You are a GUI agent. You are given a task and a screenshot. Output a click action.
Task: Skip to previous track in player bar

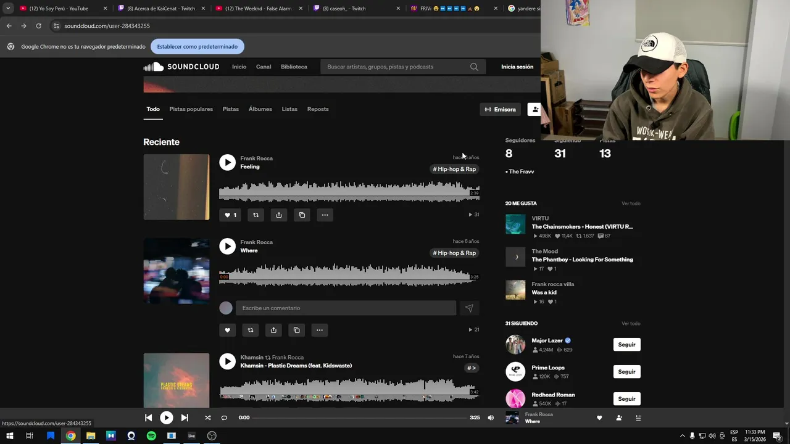click(x=148, y=417)
